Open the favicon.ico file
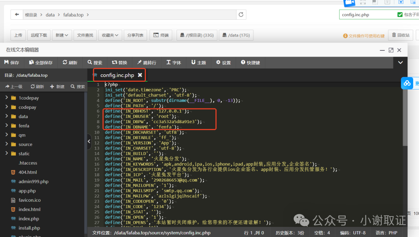Viewport: 419px width, 237px height. click(x=29, y=200)
